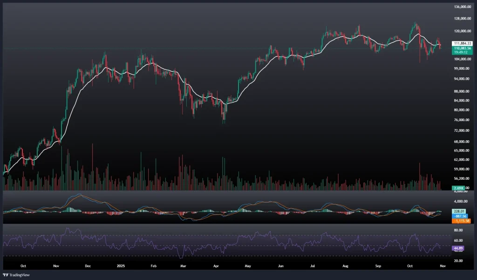Screen dimensions: 477x280
Task: Click the 136,000.00 price axis label
Action: pos(463,7)
